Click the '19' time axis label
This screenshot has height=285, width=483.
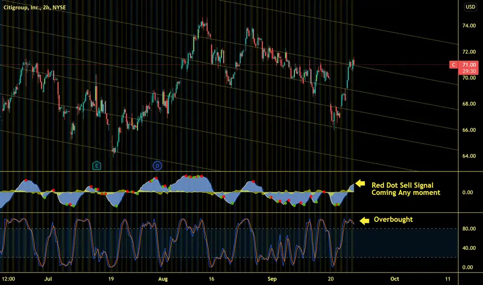tap(111, 279)
